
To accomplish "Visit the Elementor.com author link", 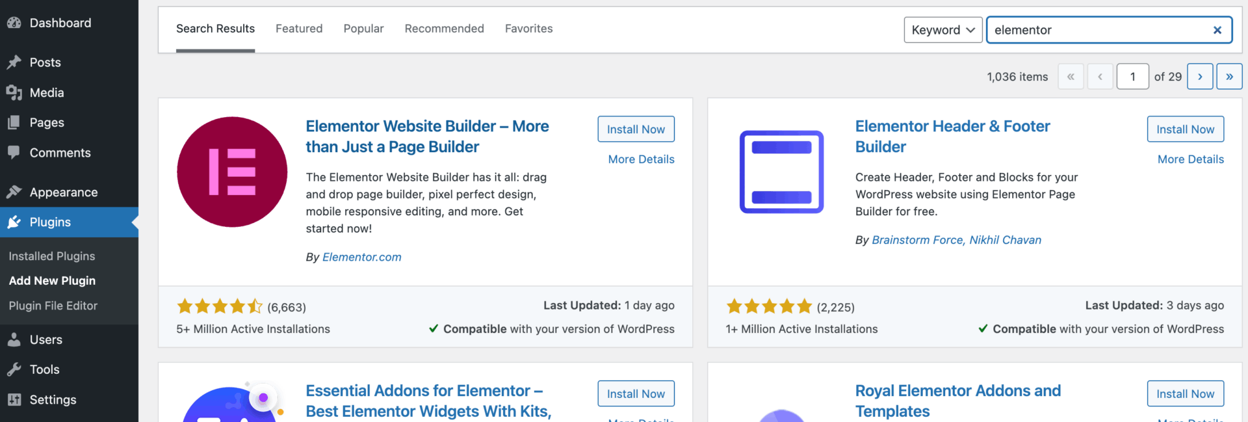I will click(361, 256).
